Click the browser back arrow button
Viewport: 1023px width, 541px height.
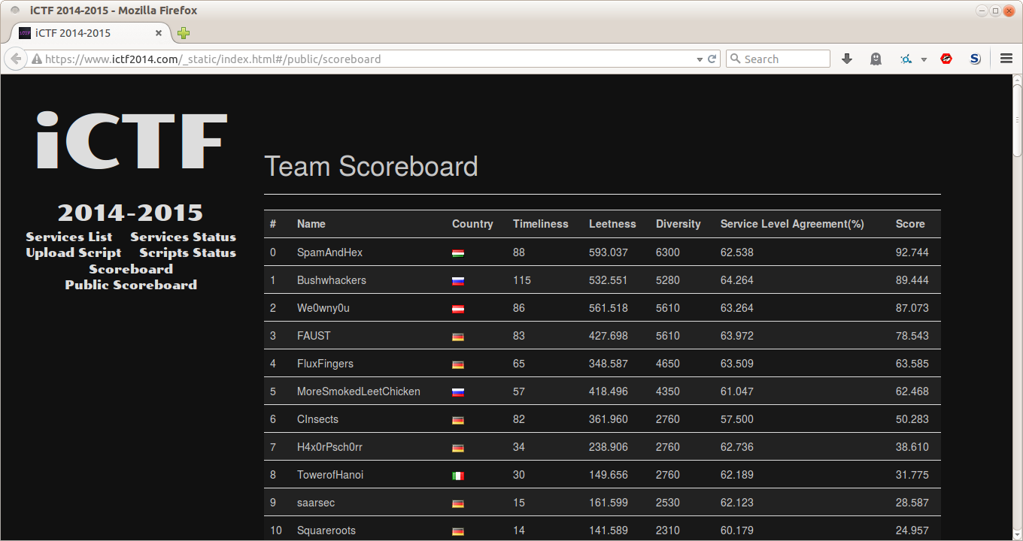coord(15,59)
